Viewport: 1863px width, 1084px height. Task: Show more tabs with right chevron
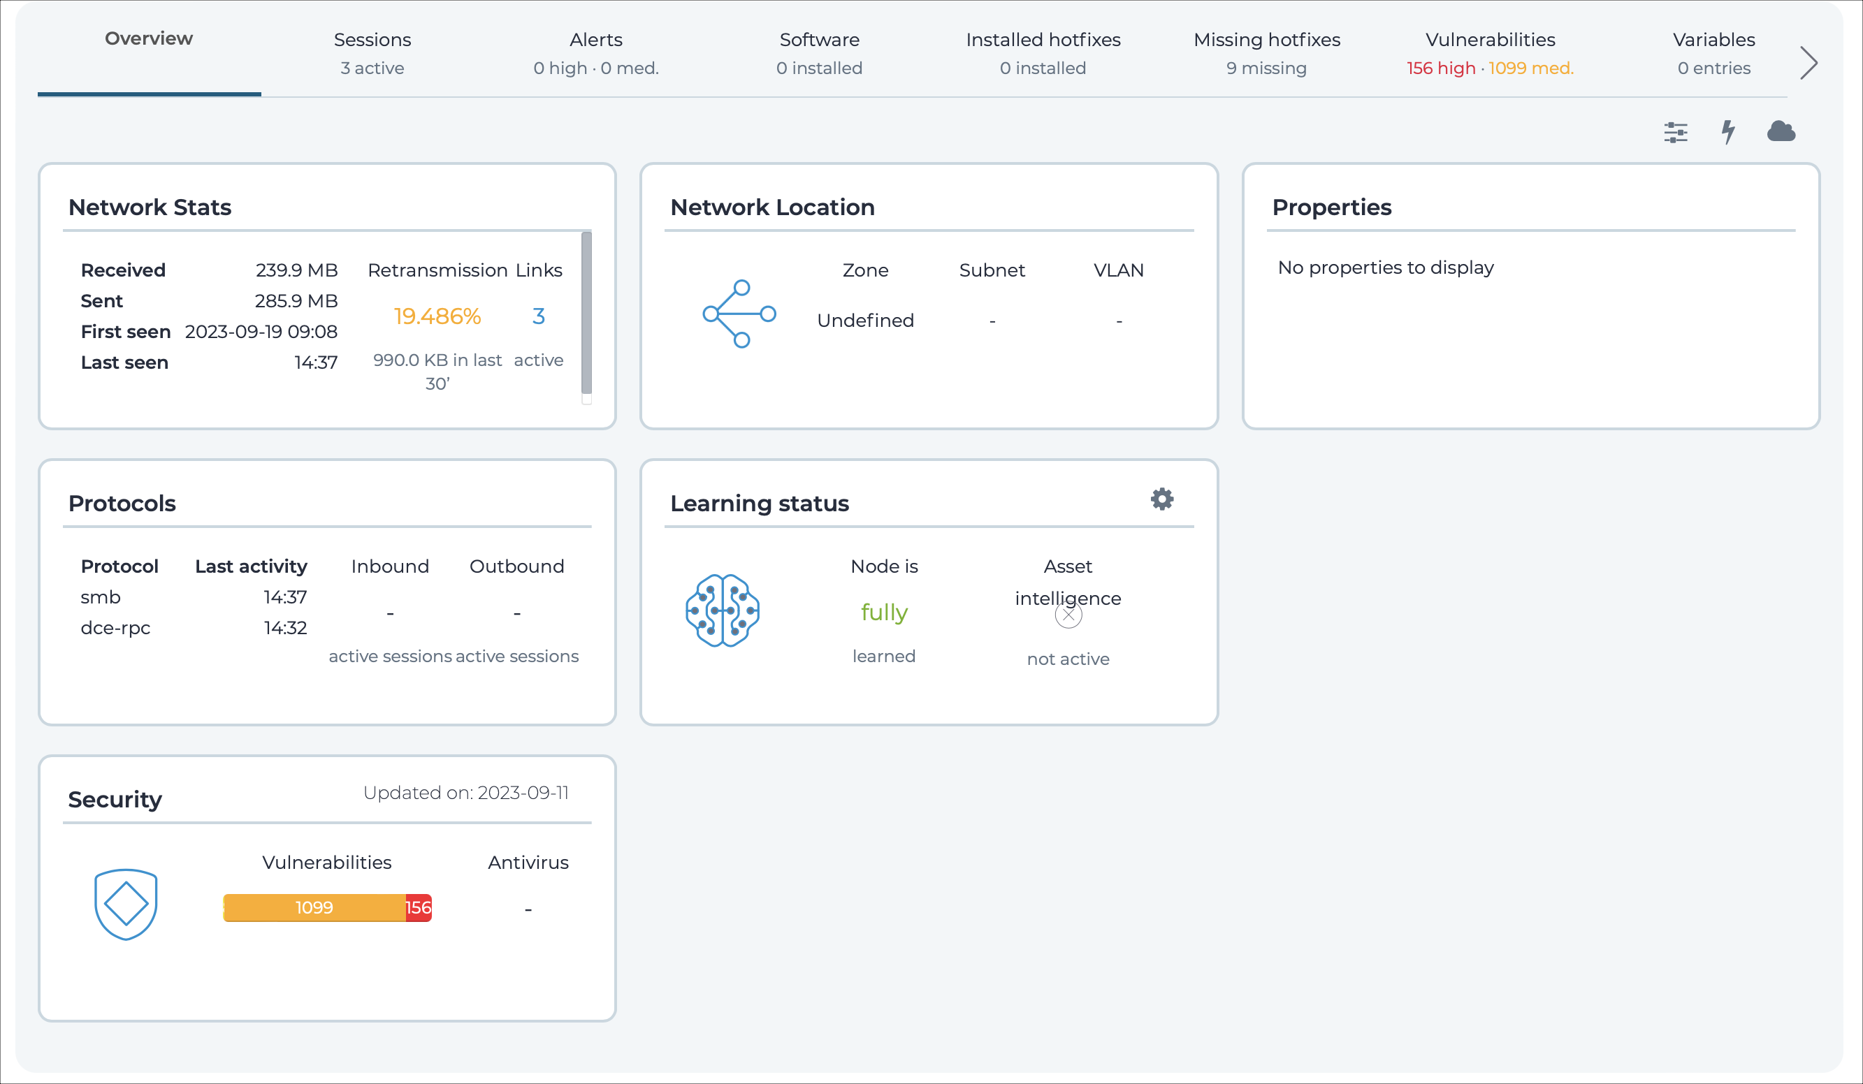tap(1808, 63)
